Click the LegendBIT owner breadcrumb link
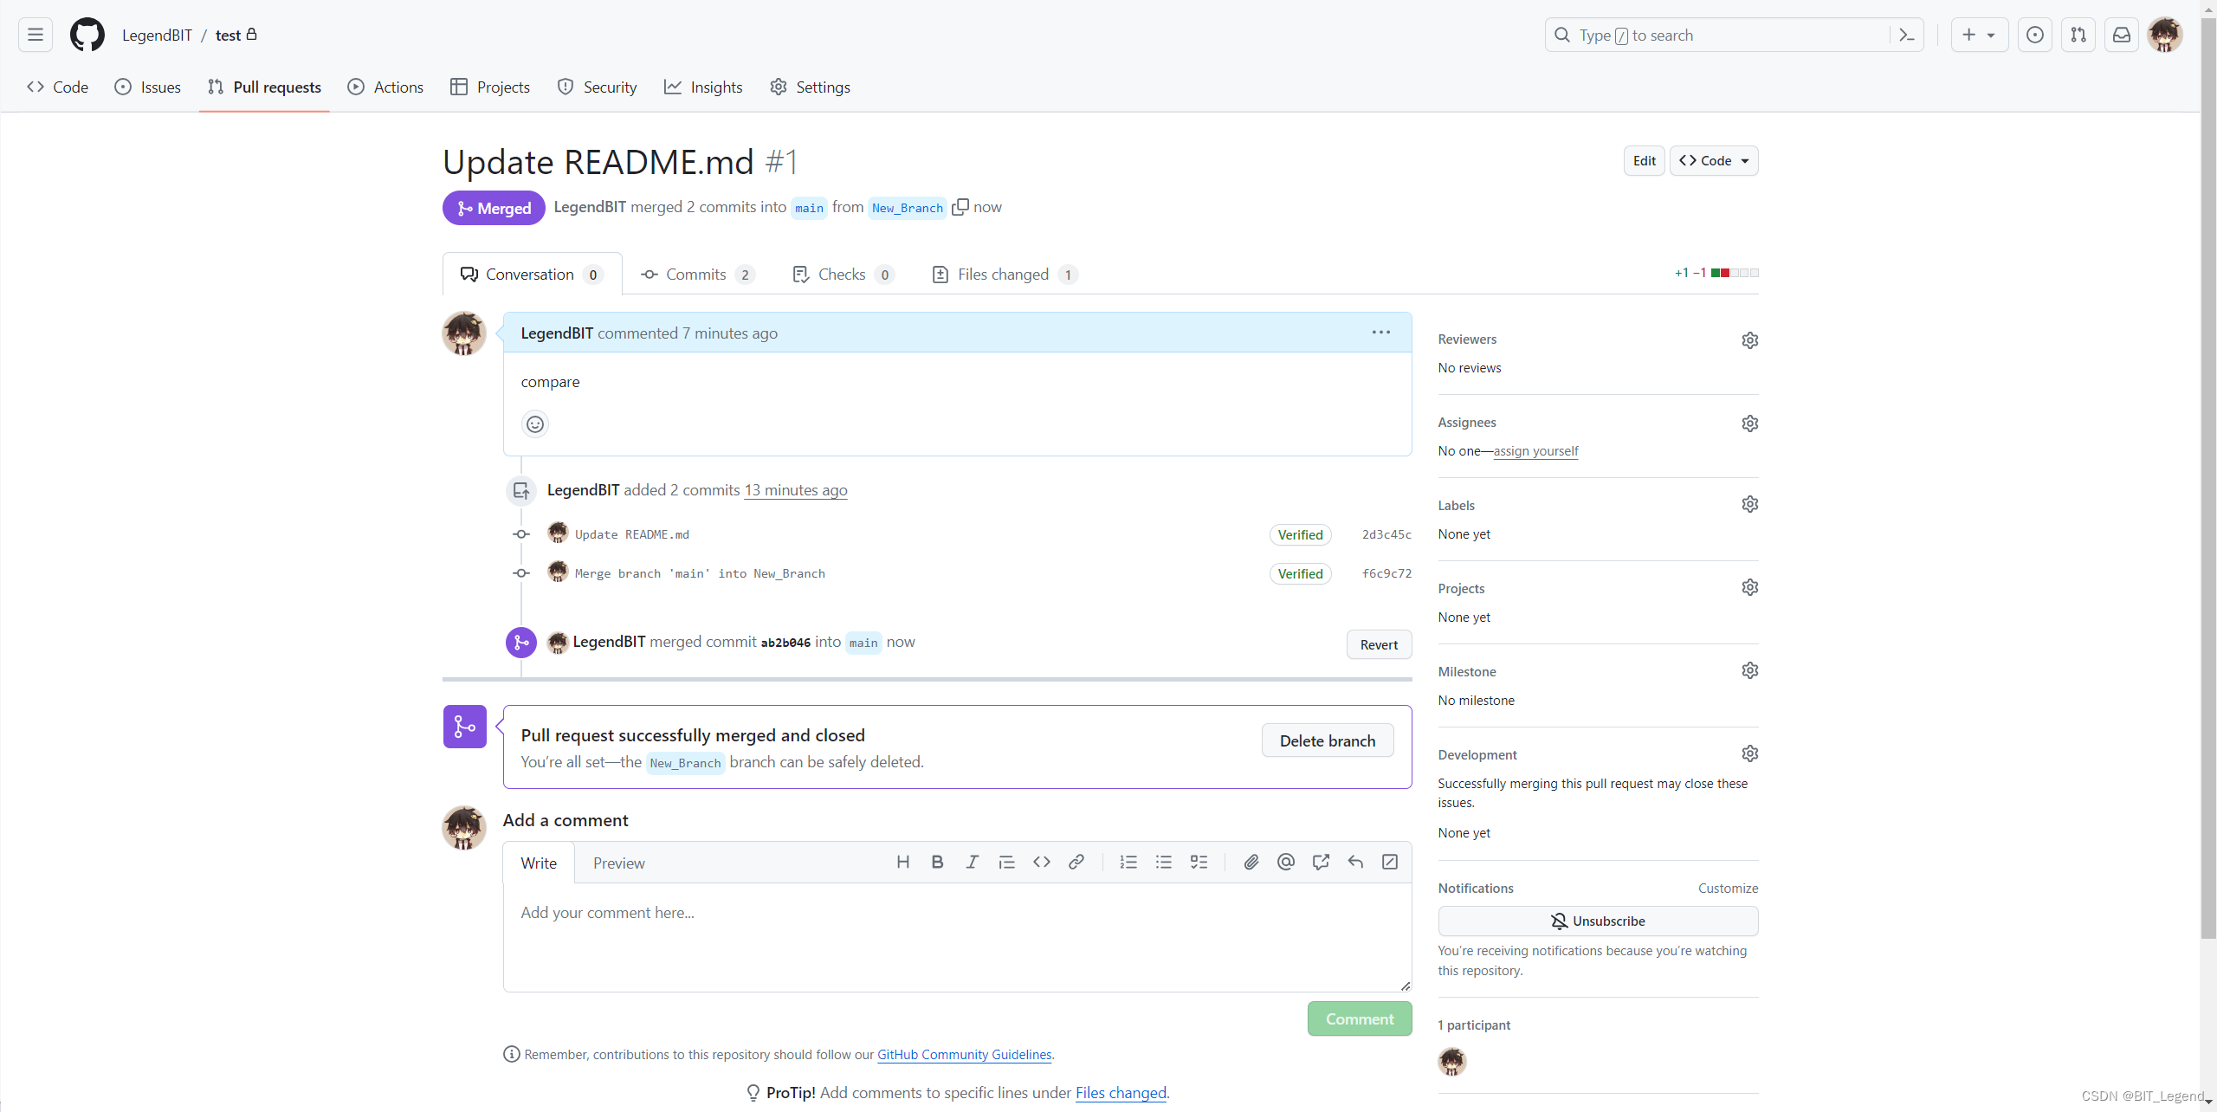 (157, 35)
